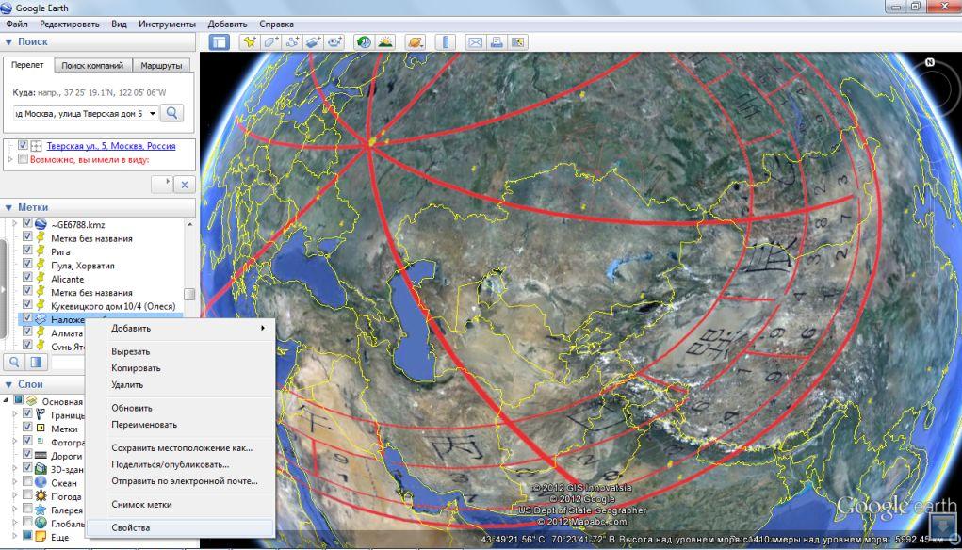The height and width of the screenshot is (550, 962).
Task: Show sunlight across the landscape icon
Action: coord(386,41)
